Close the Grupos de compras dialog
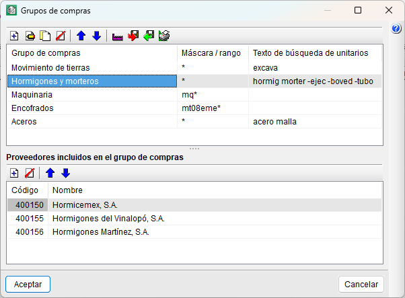 [x=389, y=10]
